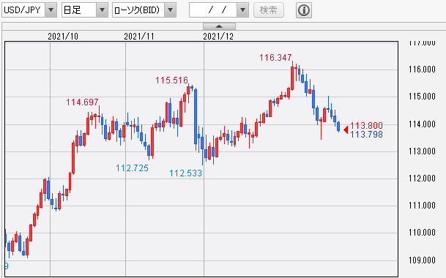Click the 2021/10 date axis label
Image resolution: width=446 pixels, height=278 pixels.
pos(63,37)
